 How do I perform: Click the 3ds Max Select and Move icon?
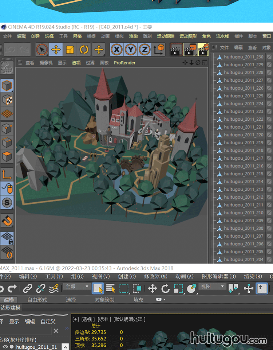(153, 289)
